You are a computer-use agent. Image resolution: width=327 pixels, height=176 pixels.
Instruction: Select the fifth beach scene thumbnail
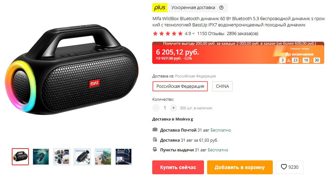point(103,157)
